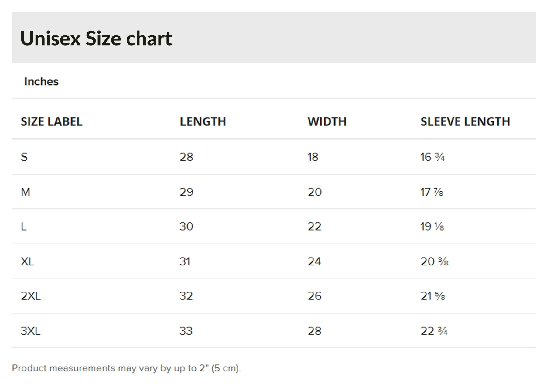Click the SLEEVE LENGTH column header

tap(465, 122)
